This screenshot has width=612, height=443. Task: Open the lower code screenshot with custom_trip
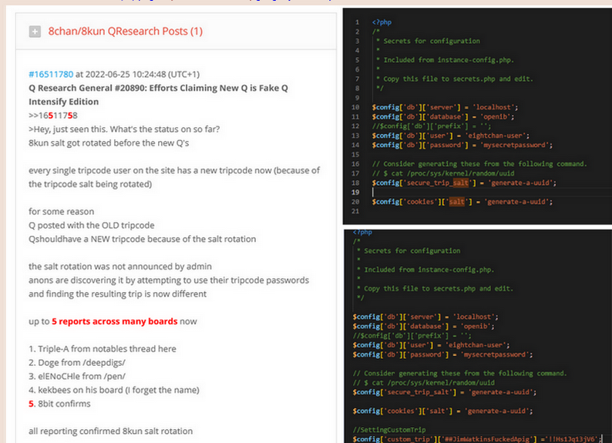pos(478,336)
